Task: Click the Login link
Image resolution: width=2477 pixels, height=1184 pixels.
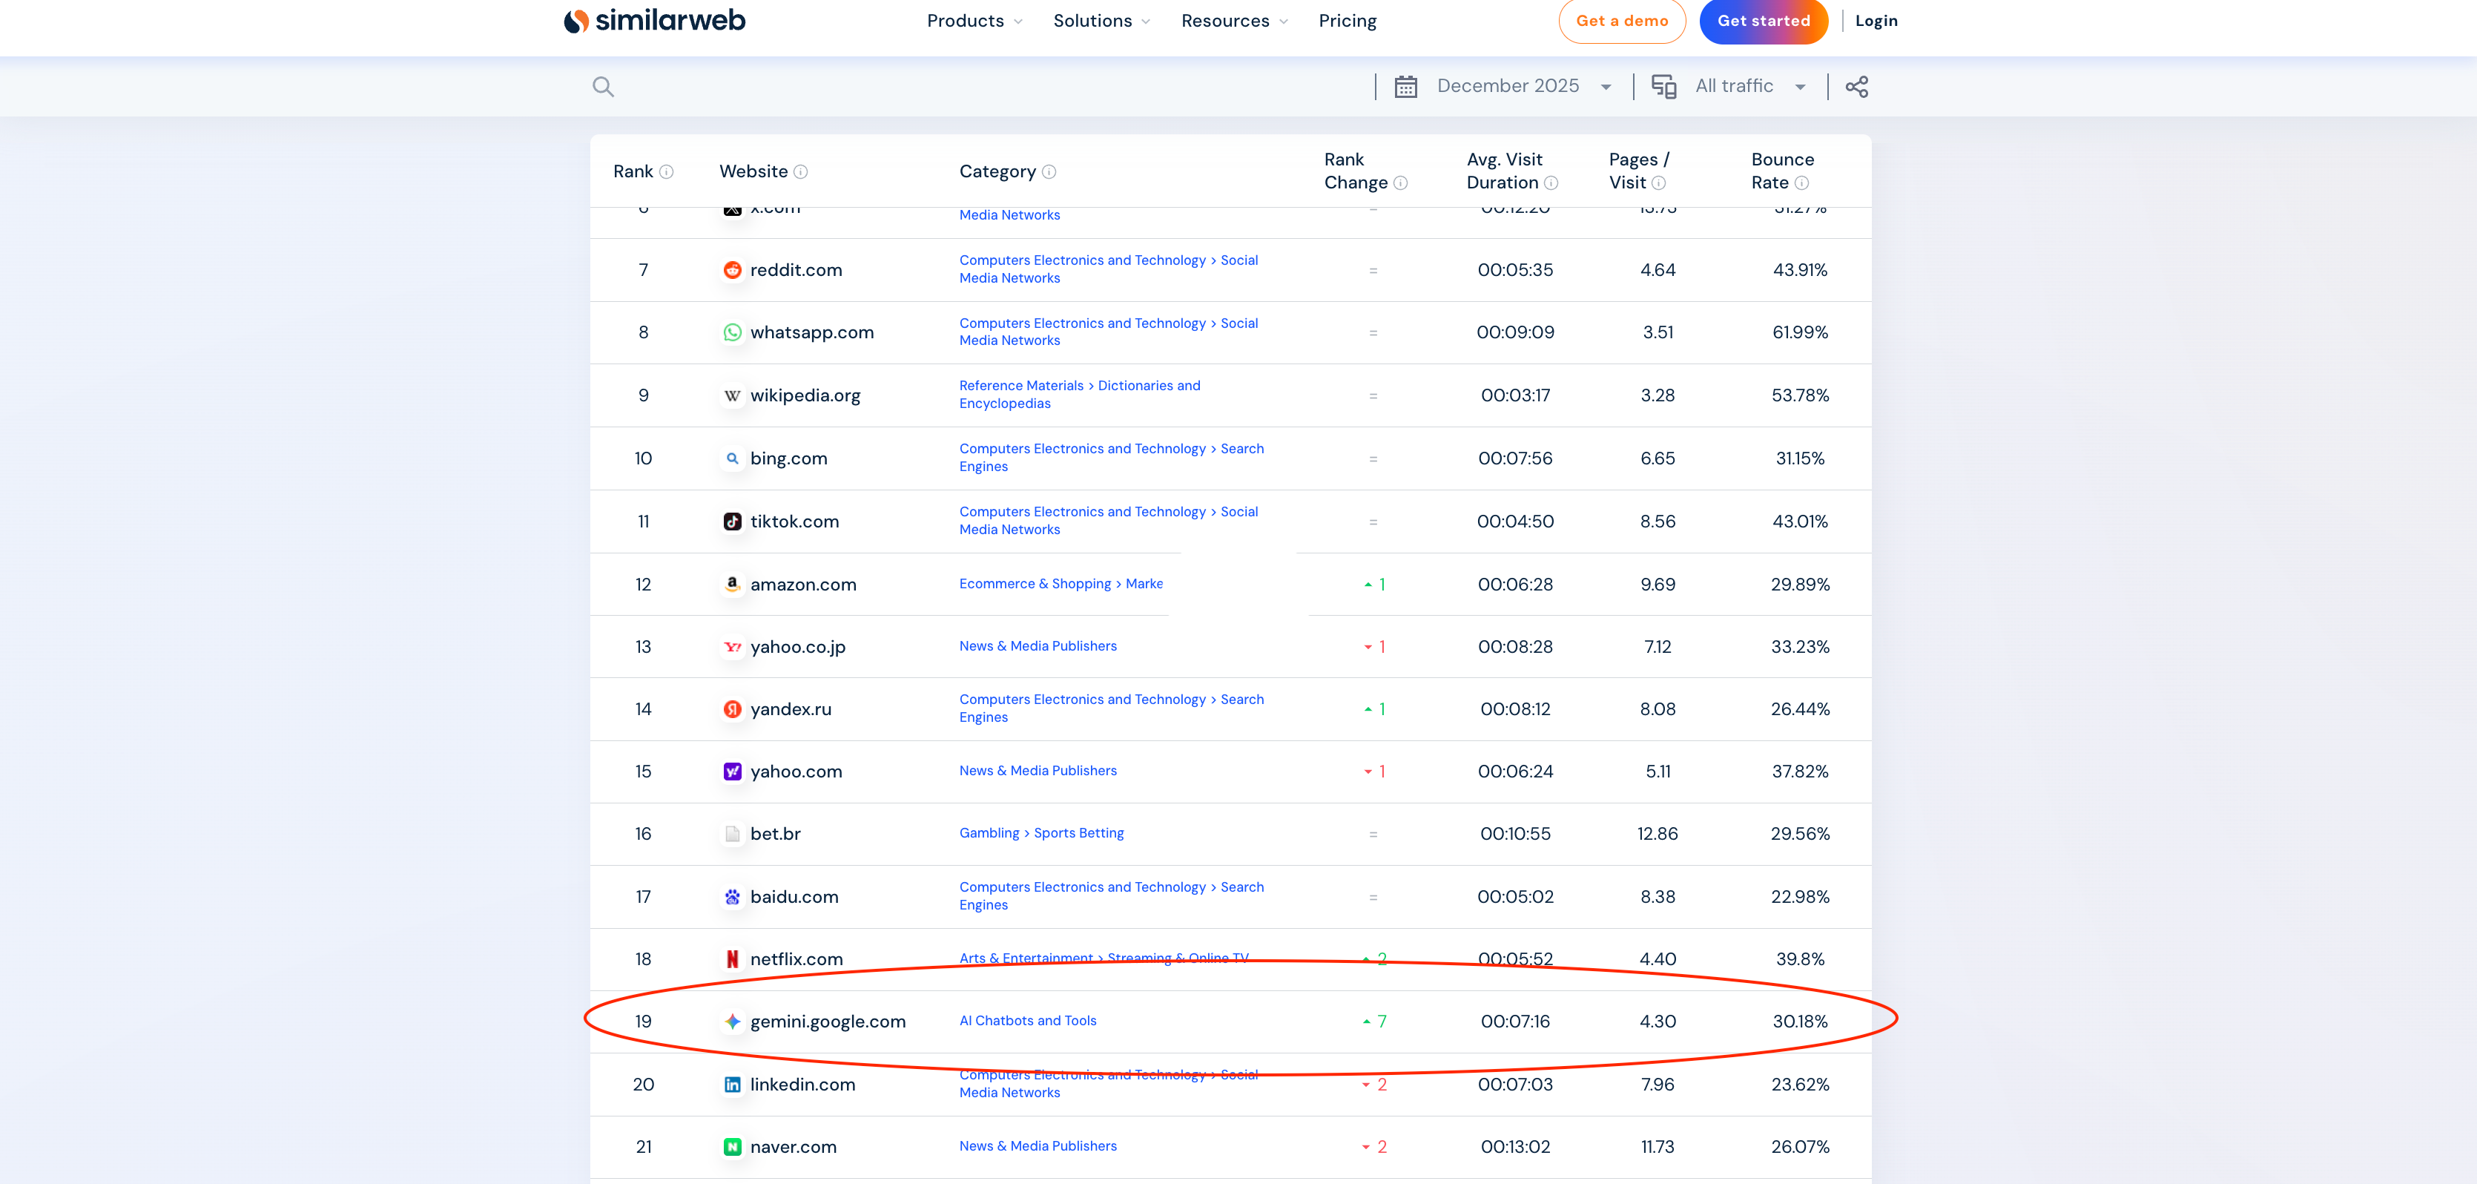Action: [1876, 22]
